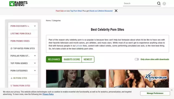This screenshot has height=99, width=174.
Task: Follow Check our Lifetime Discounts link
Action: [101, 11]
